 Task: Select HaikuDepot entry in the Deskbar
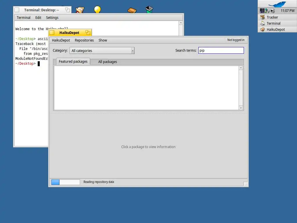point(277,29)
